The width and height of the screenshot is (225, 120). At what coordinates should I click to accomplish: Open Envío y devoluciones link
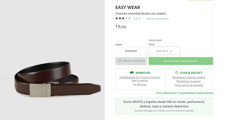click(x=167, y=93)
